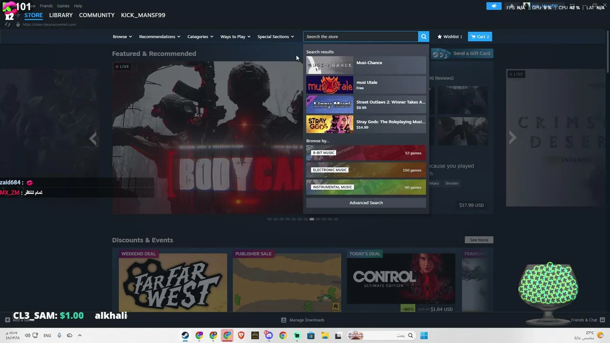
Task: Open the BODYCAM featured capsule
Action: pos(208,138)
